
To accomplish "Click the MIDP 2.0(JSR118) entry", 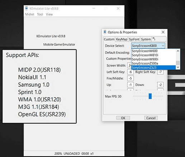I will pos(39,70).
